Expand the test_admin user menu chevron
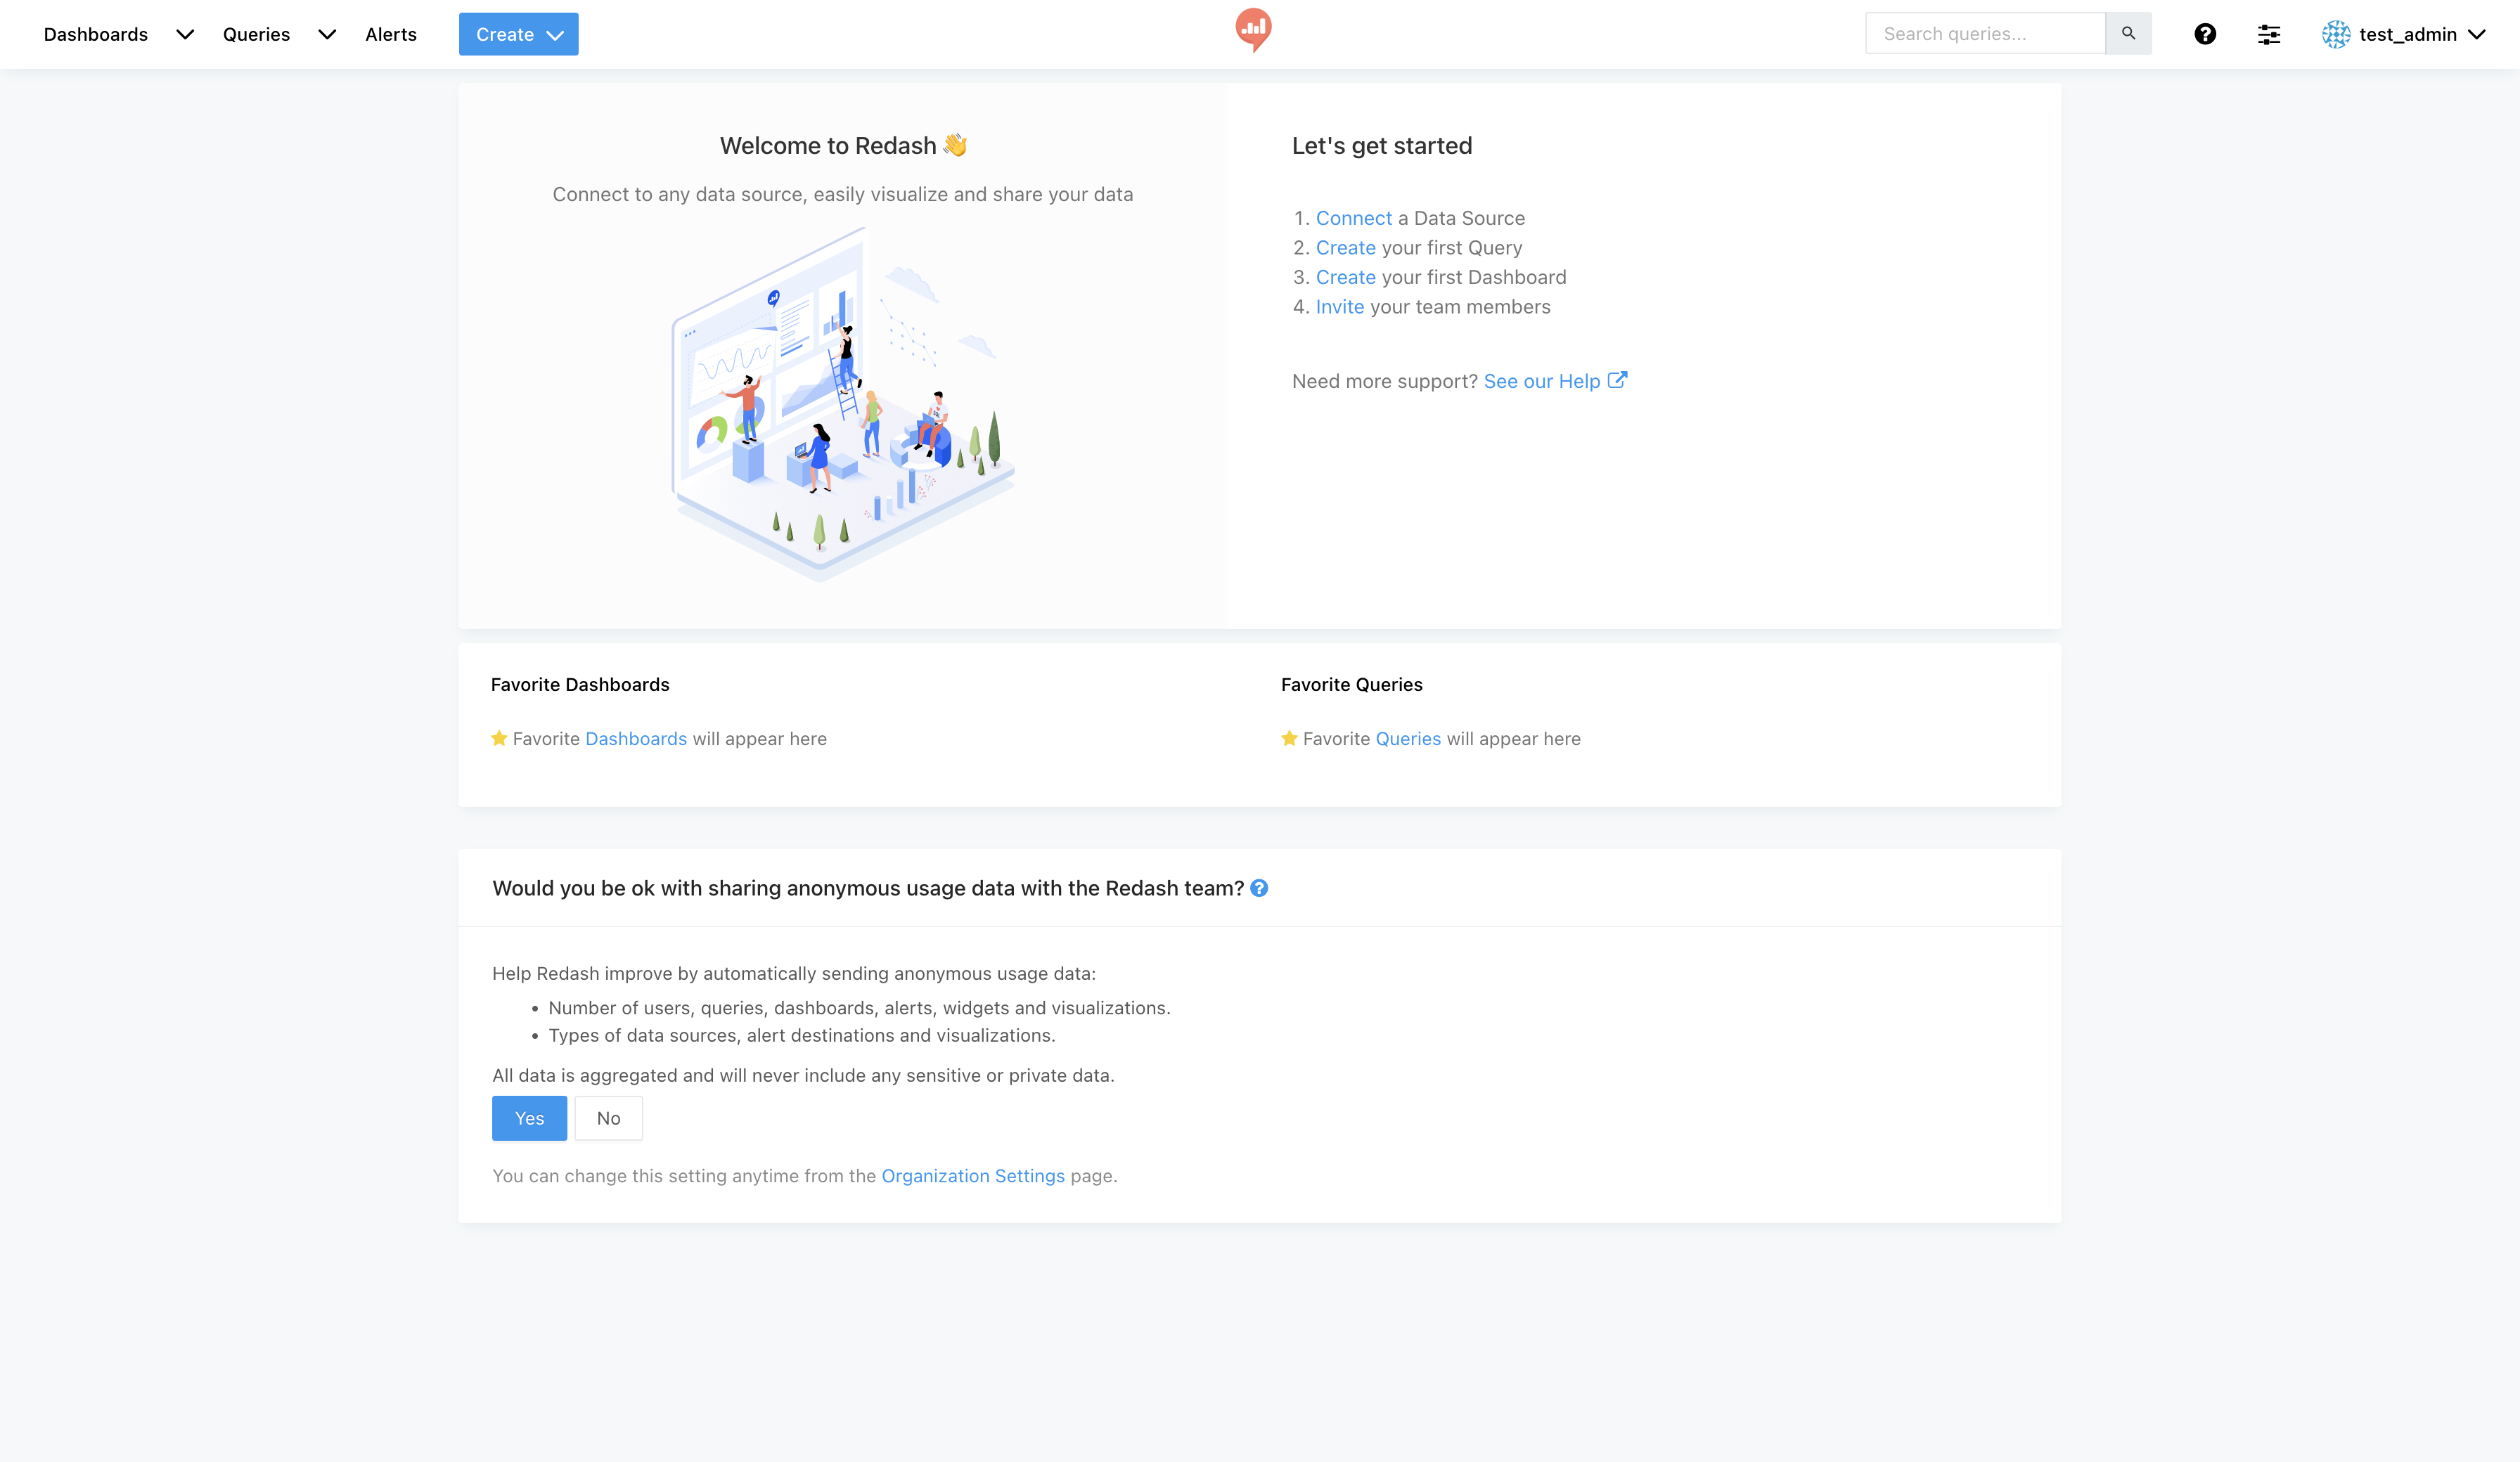2520x1462 pixels. [2477, 34]
